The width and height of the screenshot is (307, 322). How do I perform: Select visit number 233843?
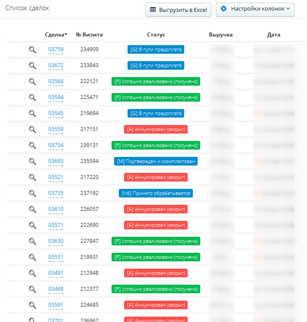click(89, 65)
